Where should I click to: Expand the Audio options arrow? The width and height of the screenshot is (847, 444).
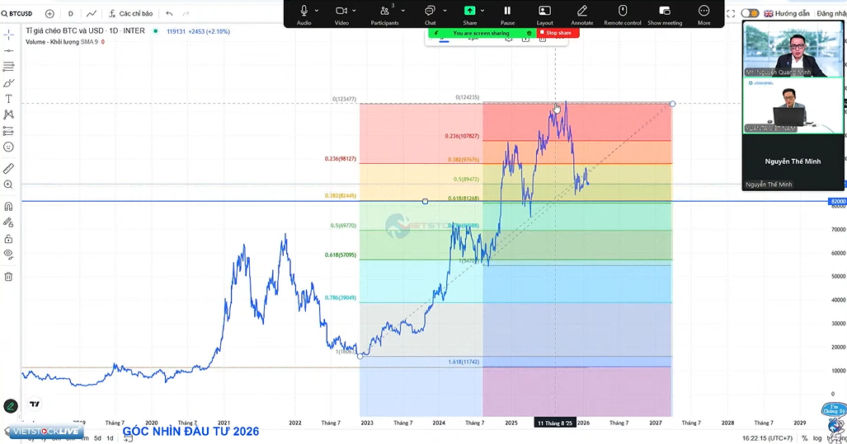tap(317, 10)
